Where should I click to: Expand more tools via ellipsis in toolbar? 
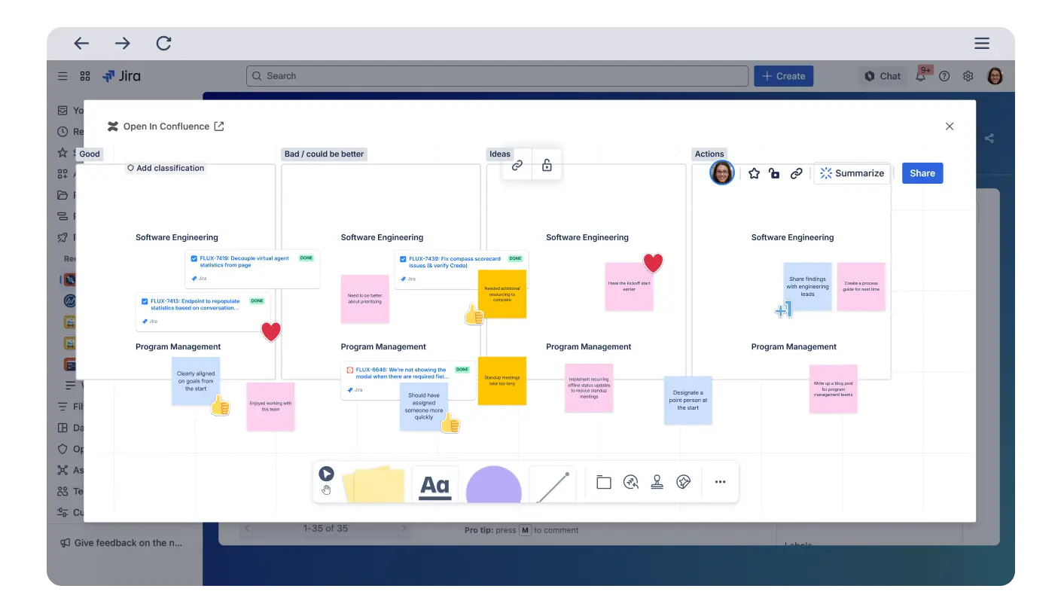720,482
